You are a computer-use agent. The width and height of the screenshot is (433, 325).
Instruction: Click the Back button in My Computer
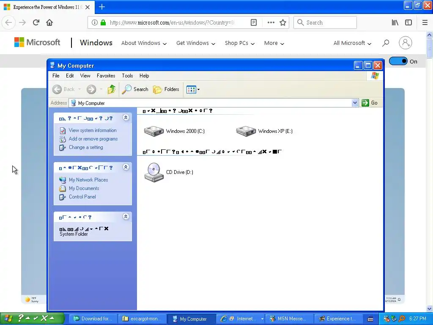[x=63, y=89]
